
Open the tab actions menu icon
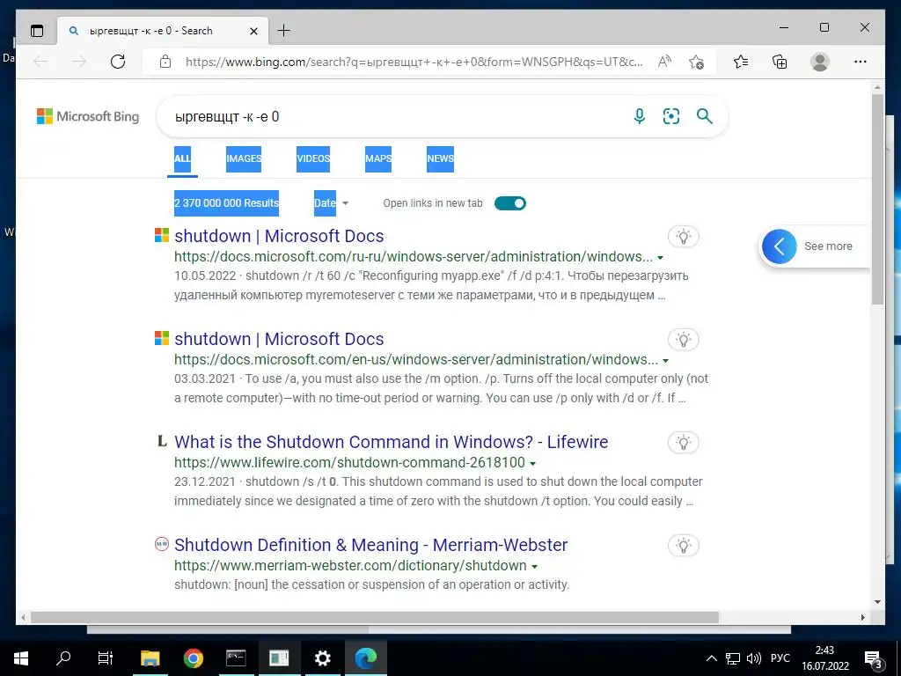(x=37, y=31)
